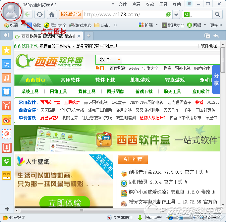Go back with the green arrow button
226x222 pixels.
[x=27, y=15]
